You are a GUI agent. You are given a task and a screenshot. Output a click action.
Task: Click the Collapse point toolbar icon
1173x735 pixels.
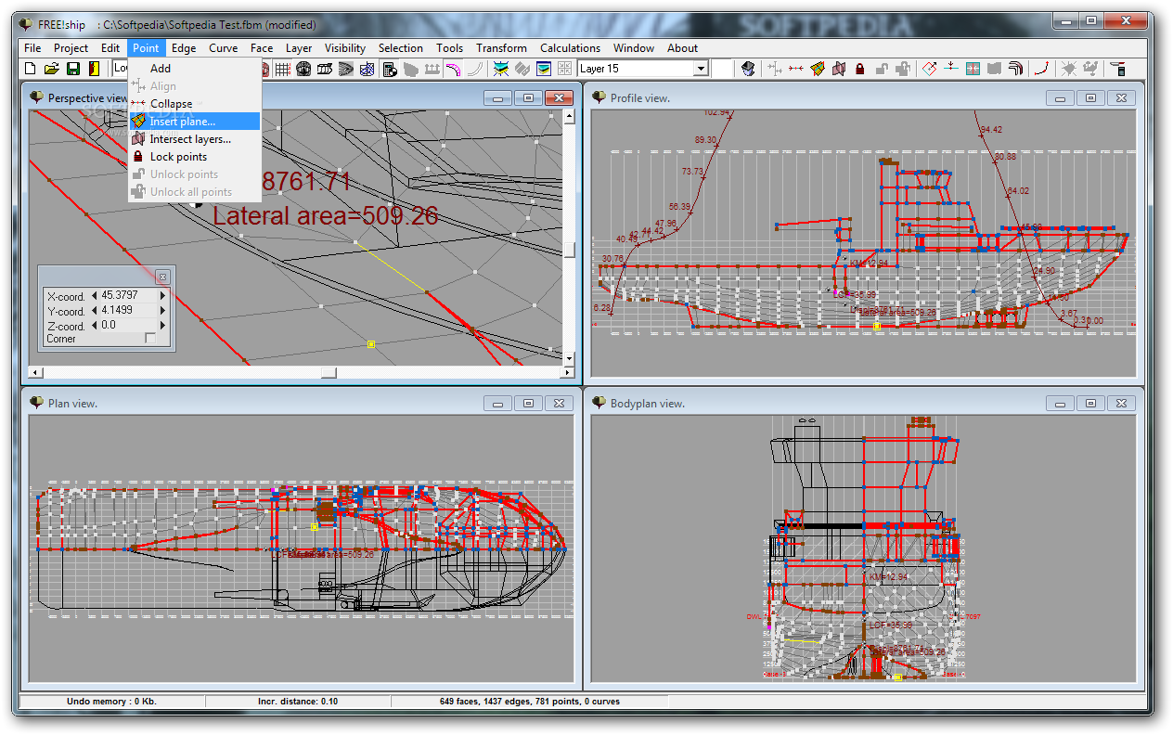pos(796,68)
